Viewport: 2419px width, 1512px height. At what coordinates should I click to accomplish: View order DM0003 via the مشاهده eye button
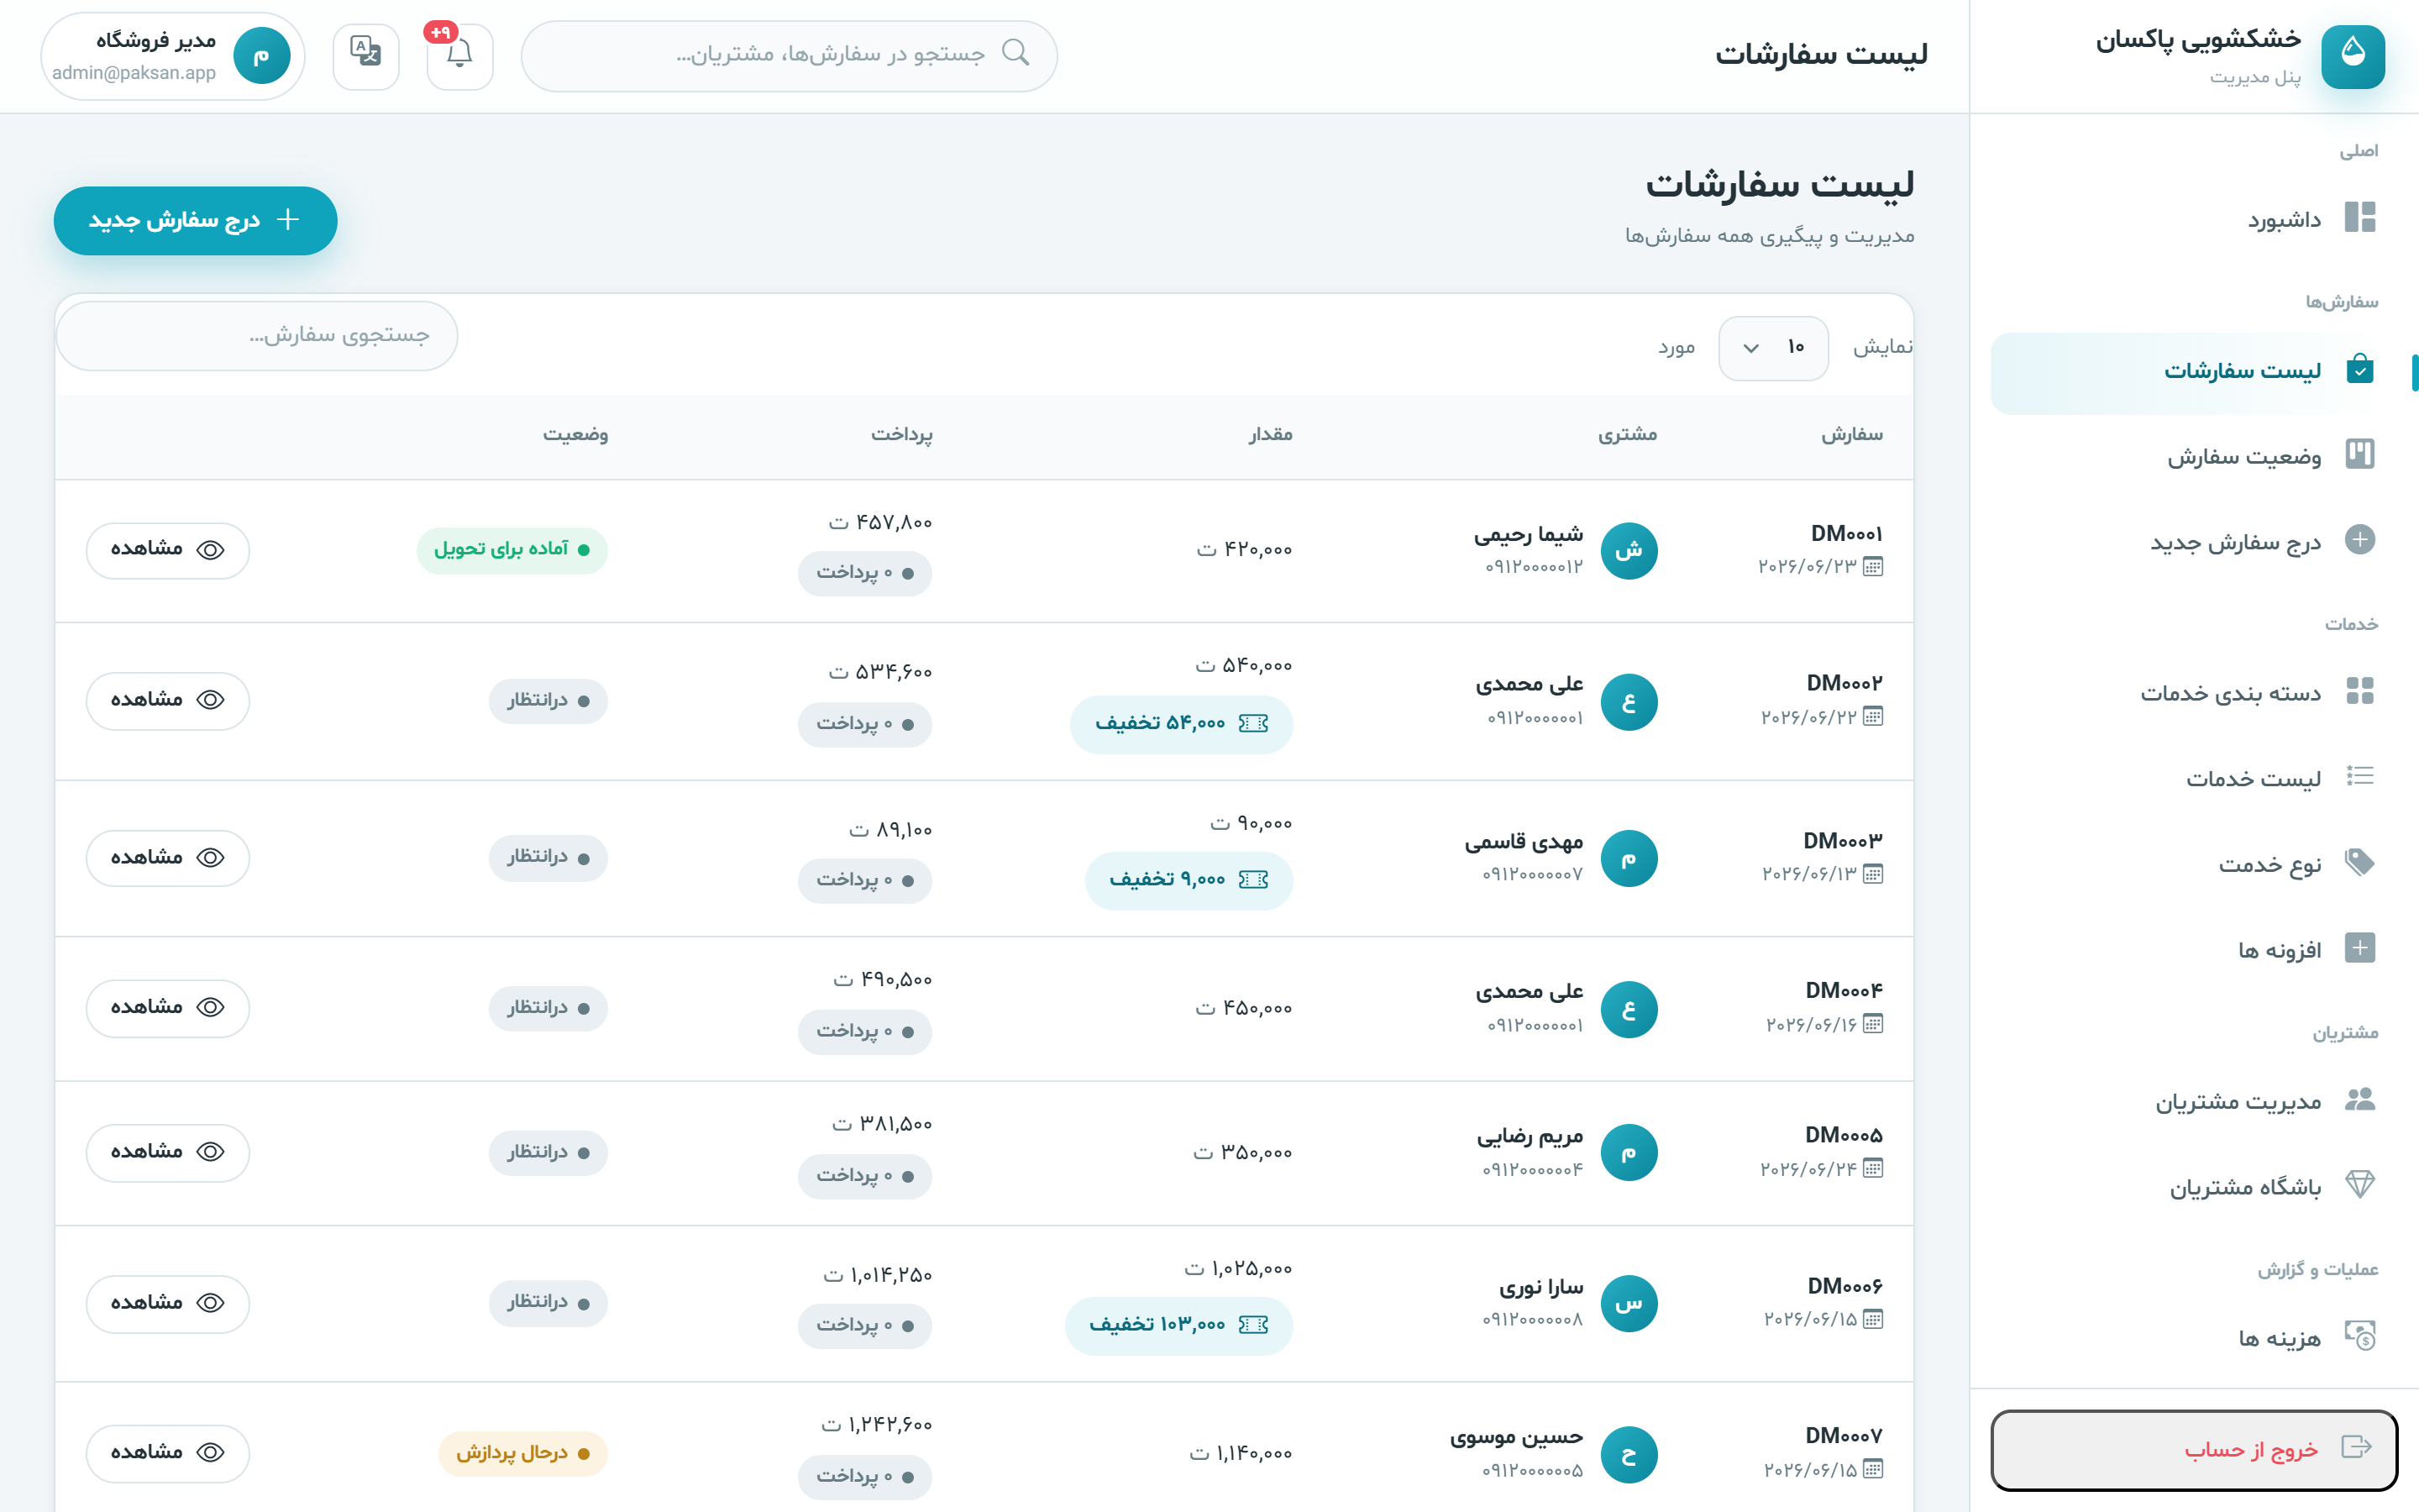168,858
